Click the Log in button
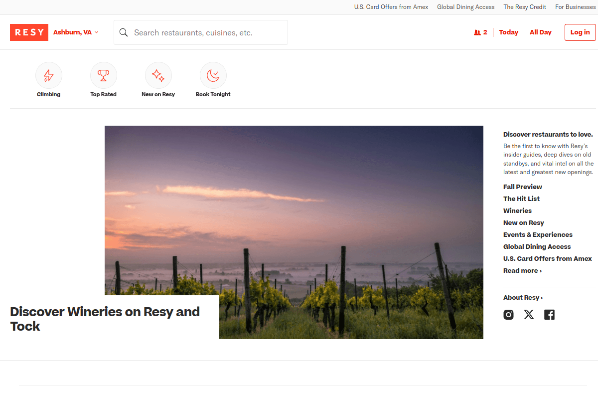 coord(580,32)
